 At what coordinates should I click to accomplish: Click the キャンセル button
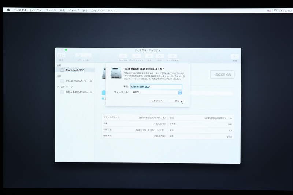157,101
